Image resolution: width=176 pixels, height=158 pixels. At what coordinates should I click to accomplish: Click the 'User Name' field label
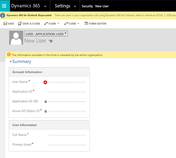tap(20, 82)
